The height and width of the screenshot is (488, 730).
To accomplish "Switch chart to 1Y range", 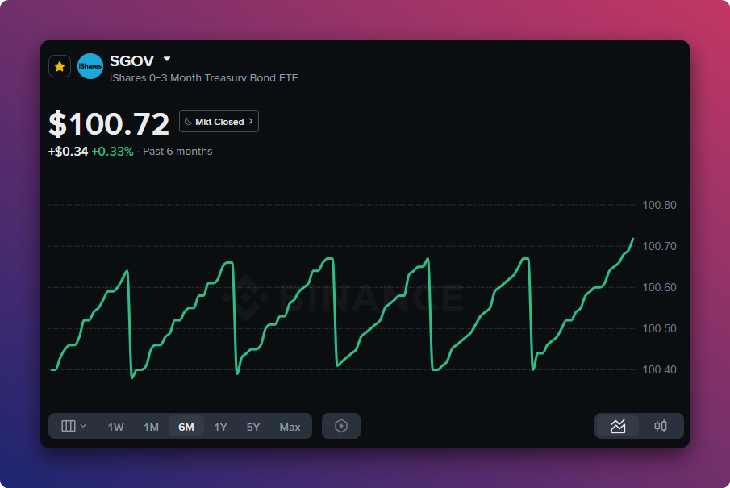I will click(x=221, y=427).
